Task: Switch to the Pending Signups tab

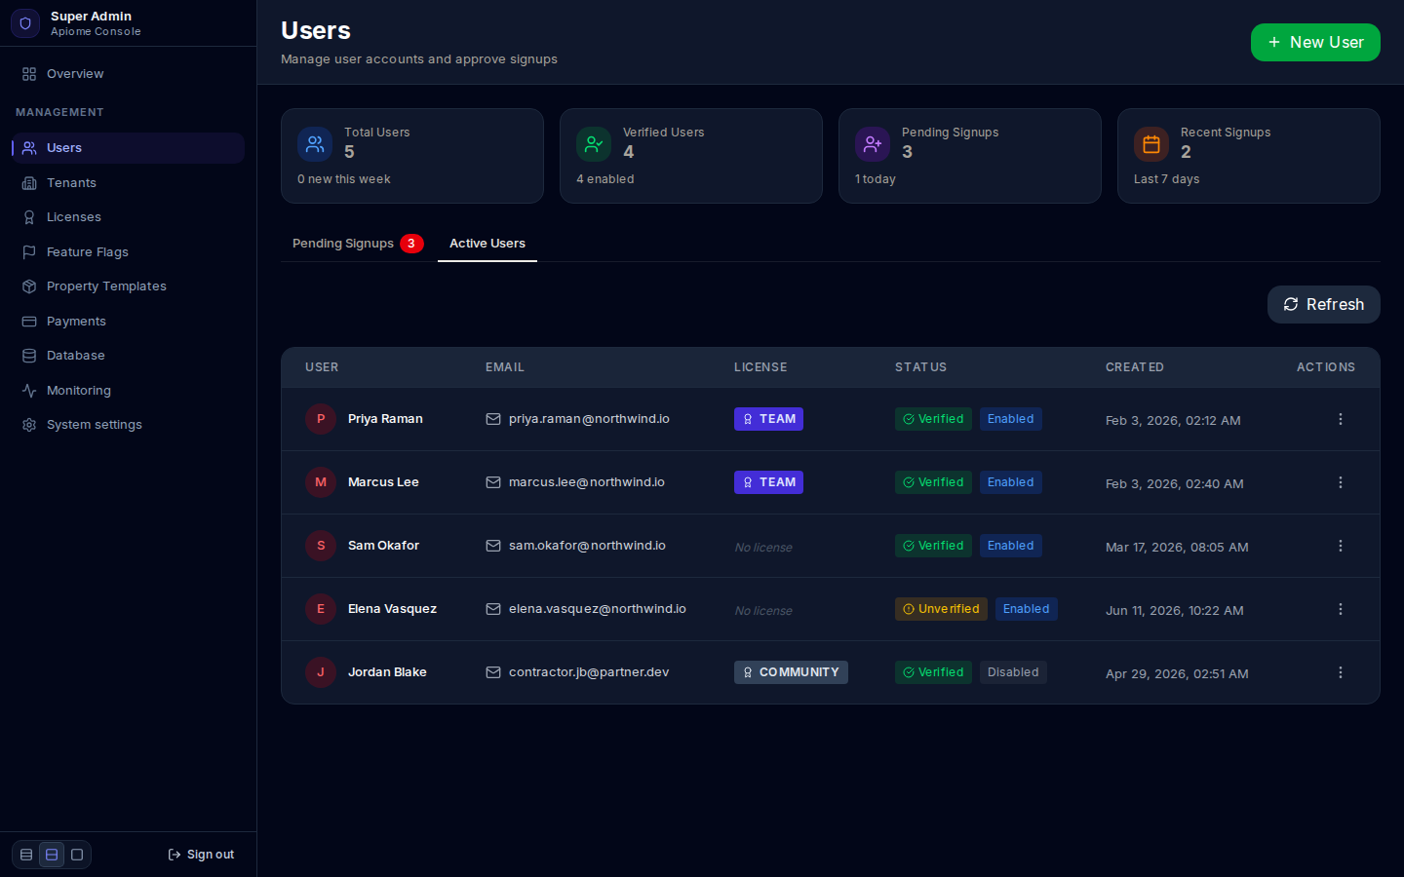Action: point(358,244)
